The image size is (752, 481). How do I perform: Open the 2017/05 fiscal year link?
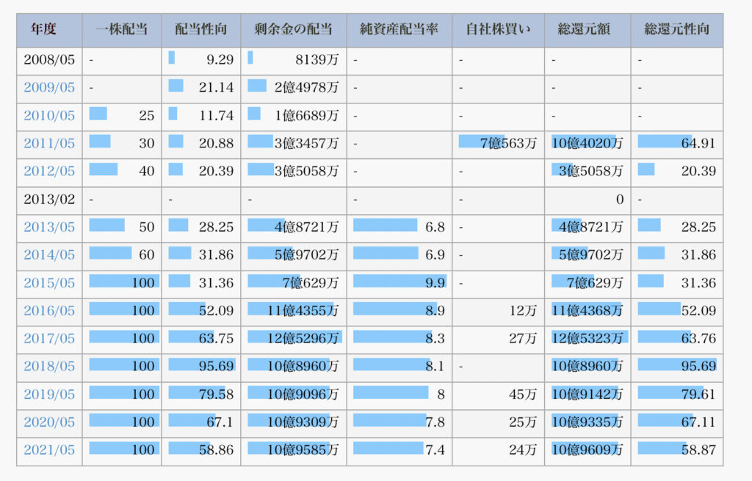[x=49, y=338]
